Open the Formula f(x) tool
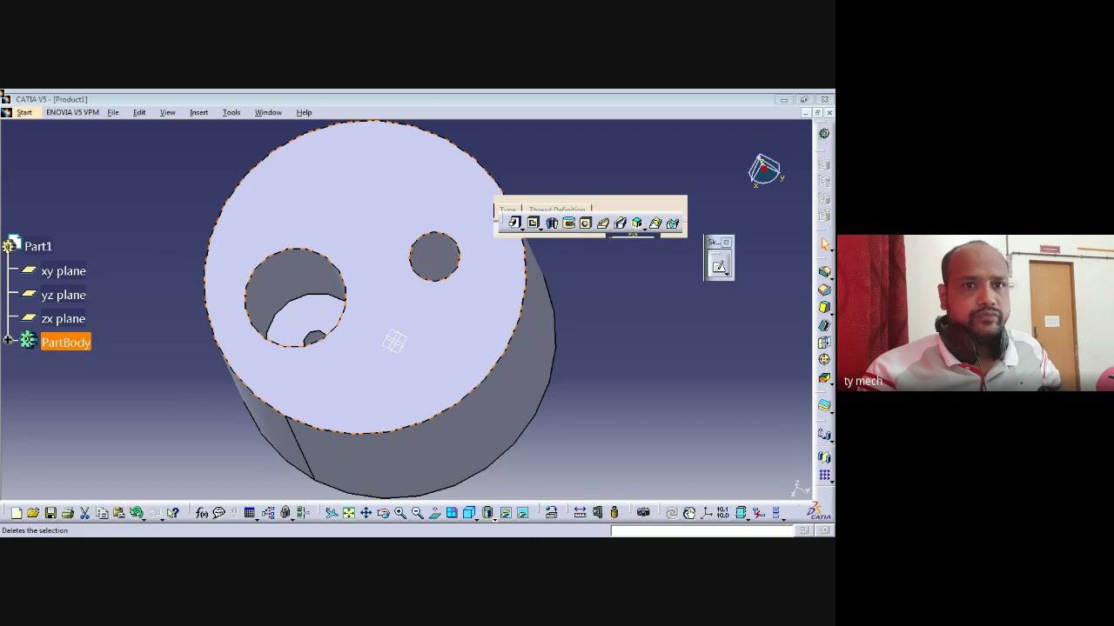The image size is (1114, 626). pyautogui.click(x=201, y=513)
